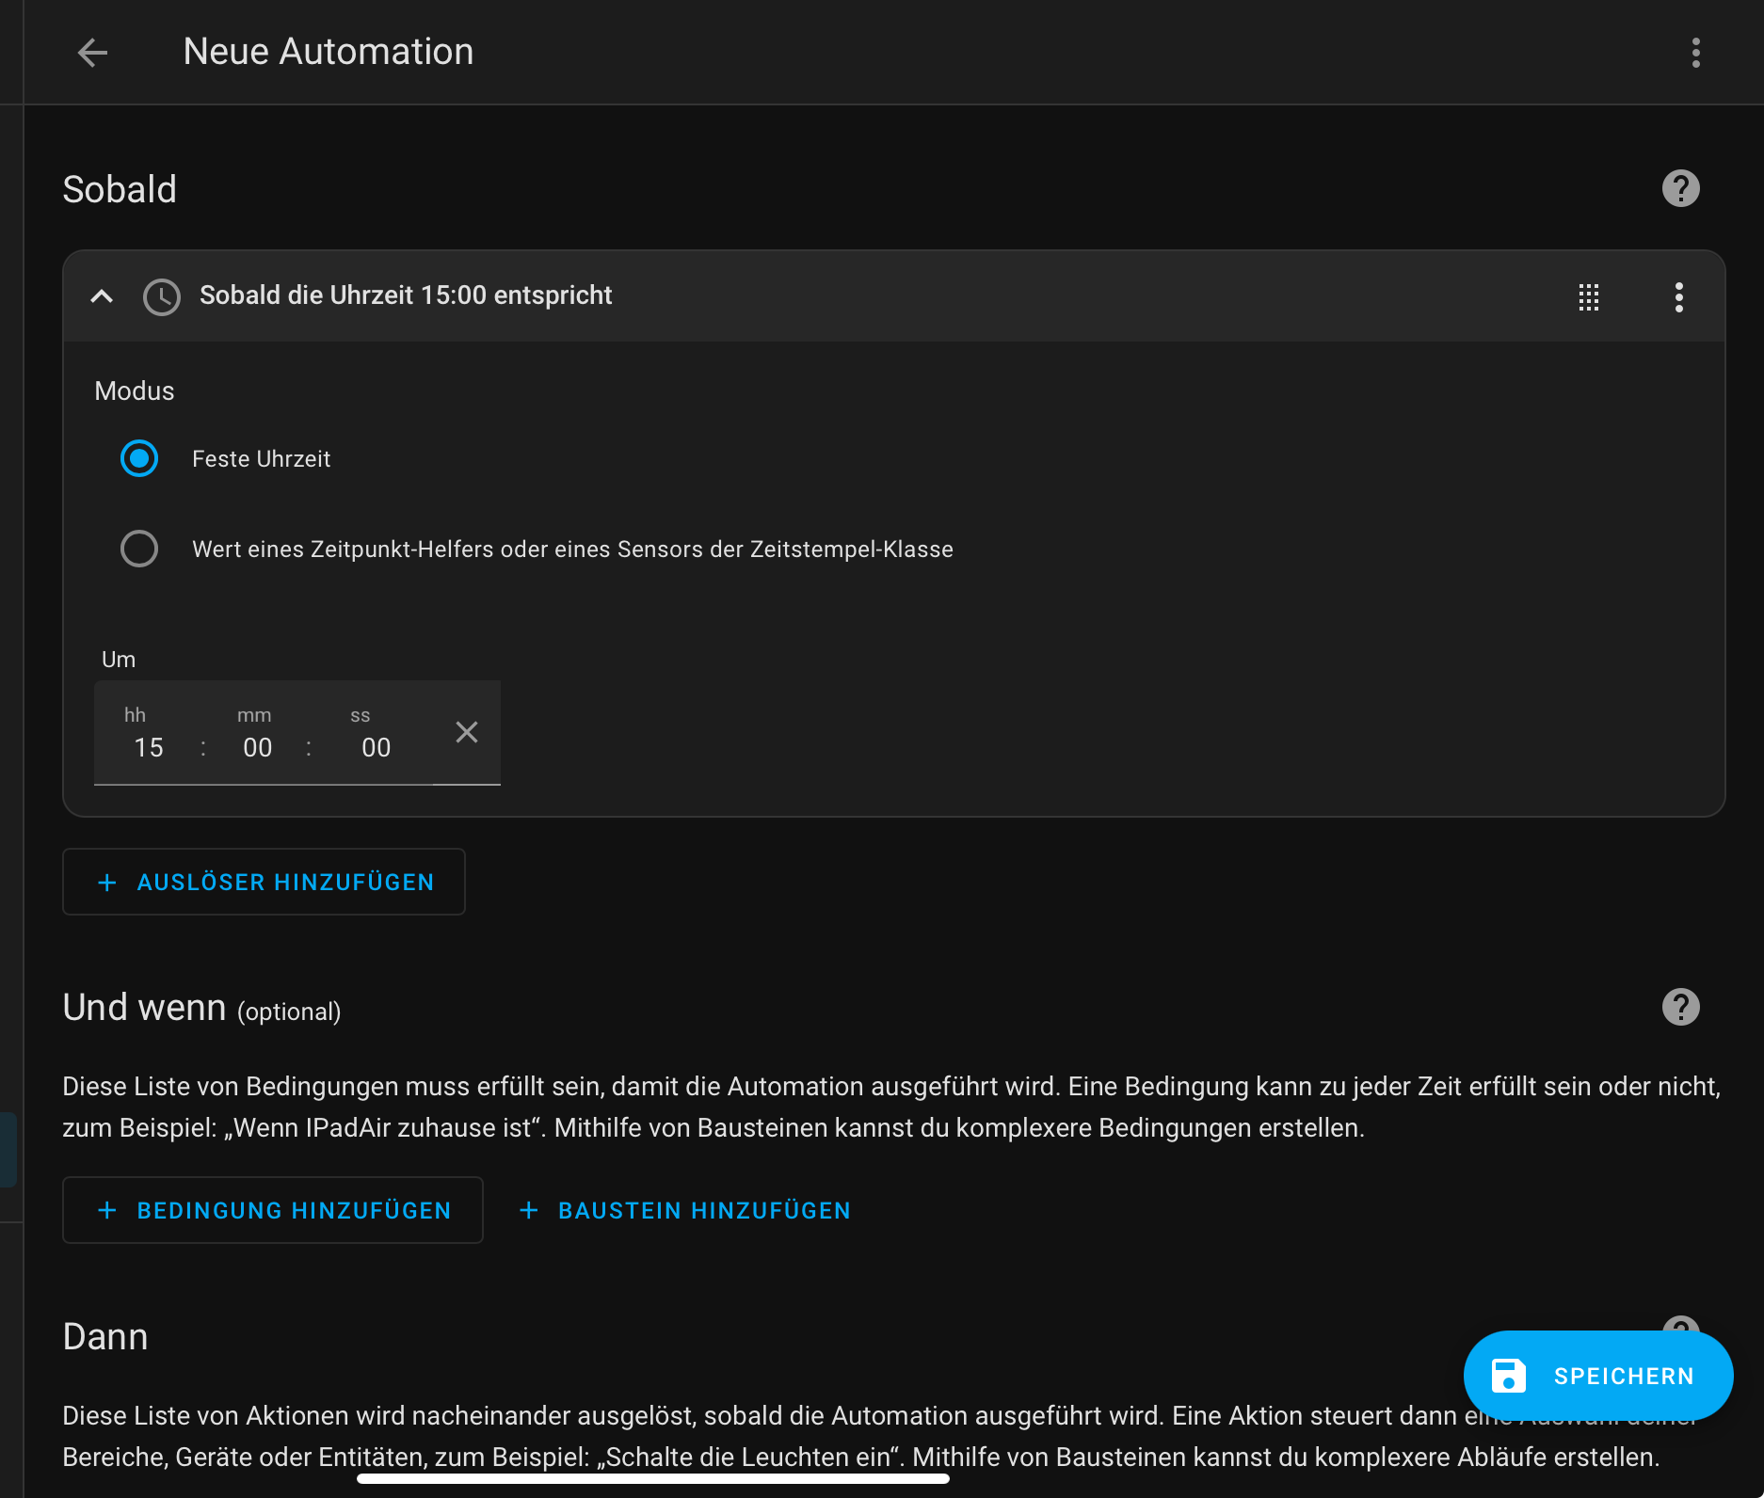Click the horizontal scroll bar at the bottom
This screenshot has height=1498, width=1764.
(652, 1479)
